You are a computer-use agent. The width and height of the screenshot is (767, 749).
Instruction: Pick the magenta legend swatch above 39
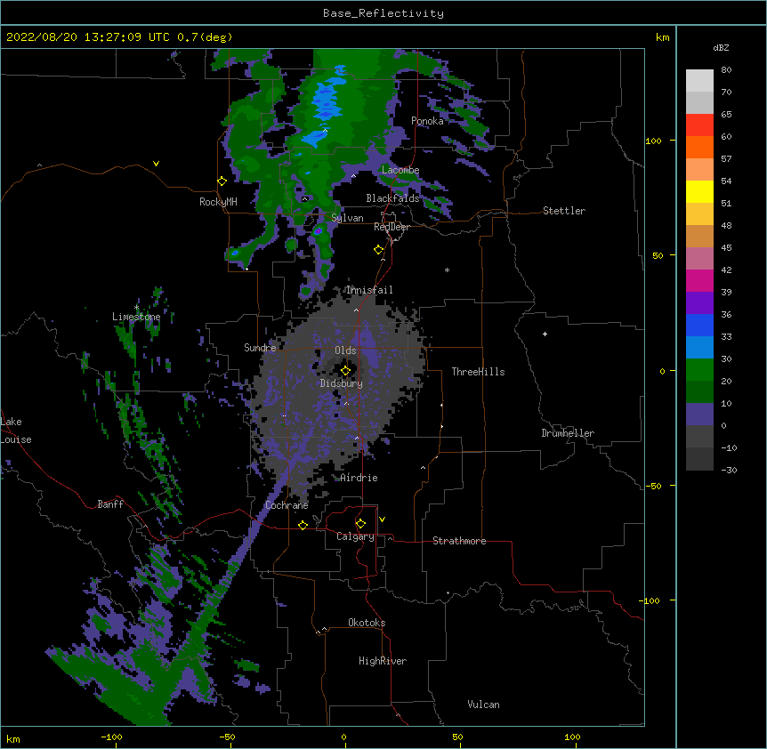pyautogui.click(x=699, y=280)
